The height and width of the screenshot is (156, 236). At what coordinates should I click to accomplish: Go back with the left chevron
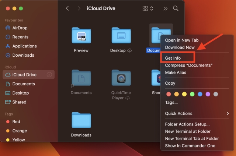tap(67, 8)
